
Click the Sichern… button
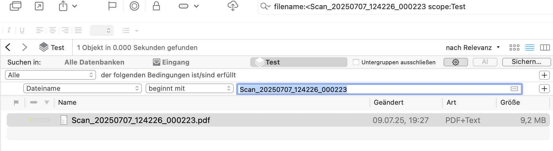[526, 62]
